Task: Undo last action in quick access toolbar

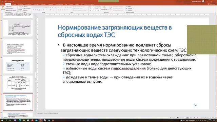Action: (x=5, y=1)
